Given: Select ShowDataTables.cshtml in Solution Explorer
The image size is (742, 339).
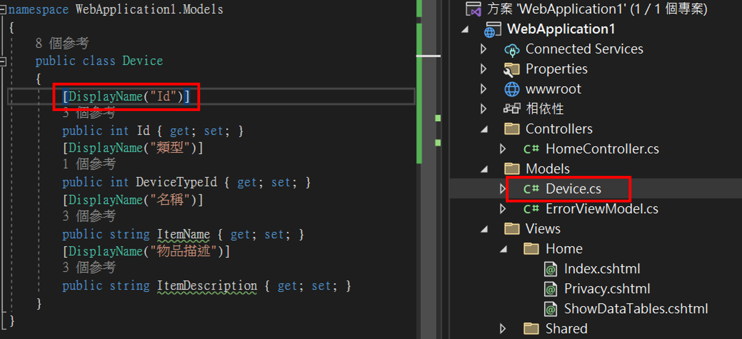Looking at the screenshot, I should pyautogui.click(x=636, y=309).
